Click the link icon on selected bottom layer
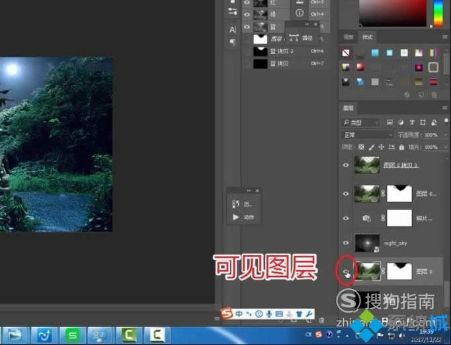This screenshot has width=451, height=345. [x=383, y=271]
